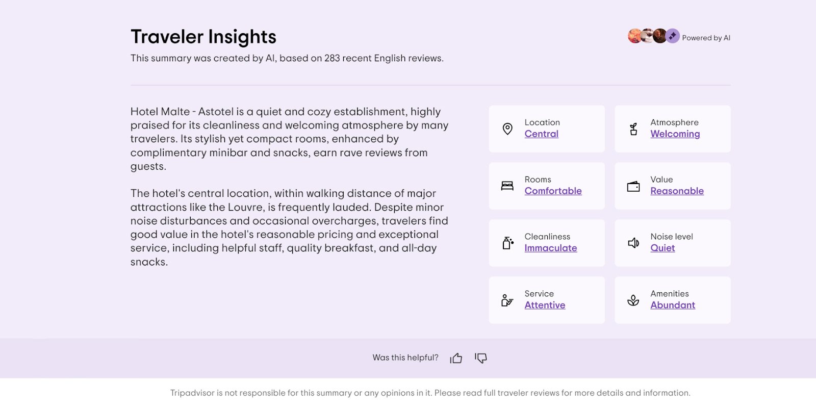The image size is (816, 407).
Task: Click the AI sparkle badge icon
Action: pos(673,36)
